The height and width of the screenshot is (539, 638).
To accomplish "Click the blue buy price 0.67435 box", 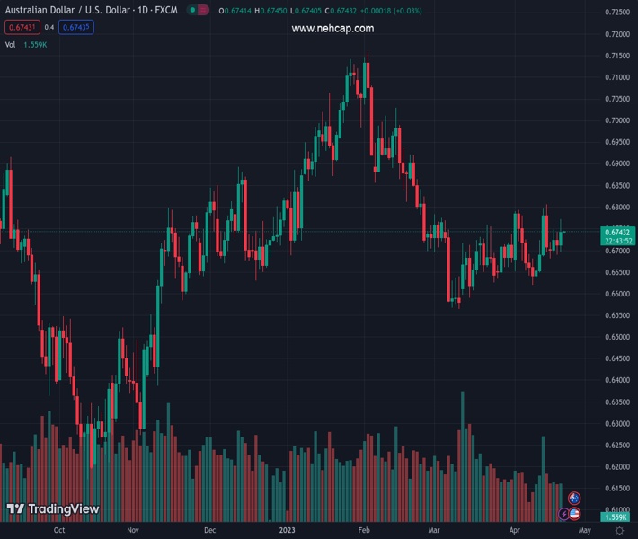I will (76, 27).
